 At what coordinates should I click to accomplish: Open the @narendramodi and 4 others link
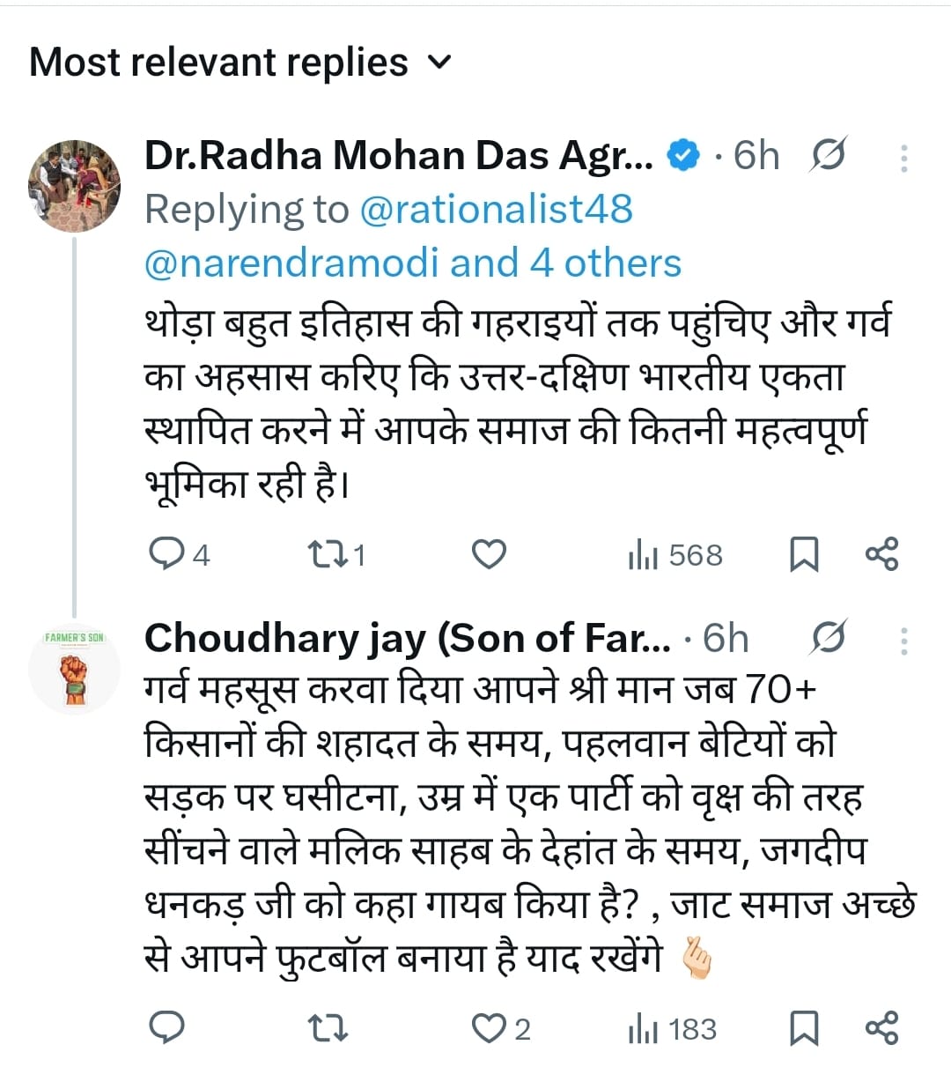tap(412, 263)
